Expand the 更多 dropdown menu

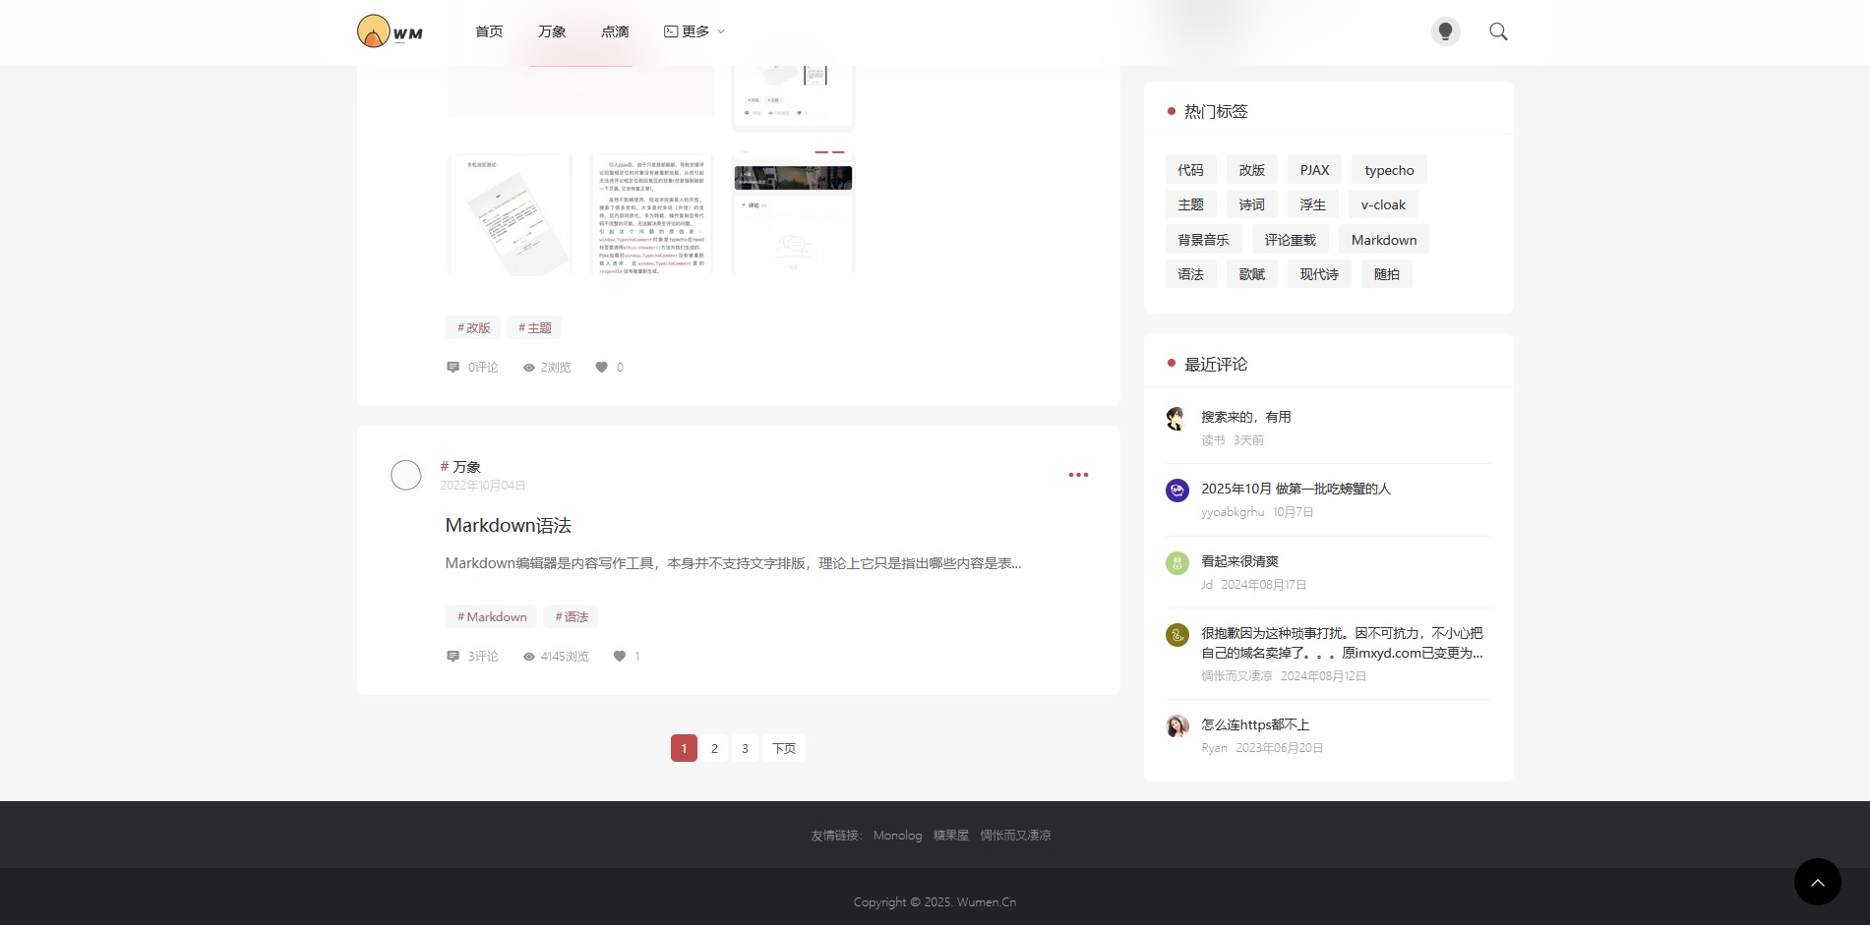click(x=694, y=31)
